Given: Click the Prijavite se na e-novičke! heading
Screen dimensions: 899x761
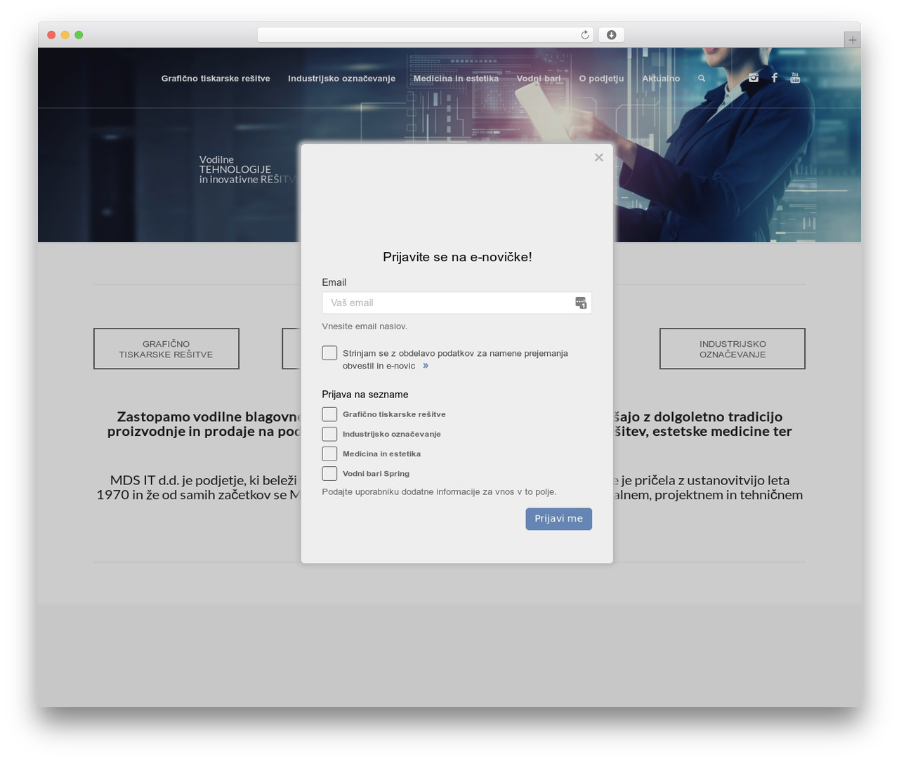Looking at the screenshot, I should [457, 257].
